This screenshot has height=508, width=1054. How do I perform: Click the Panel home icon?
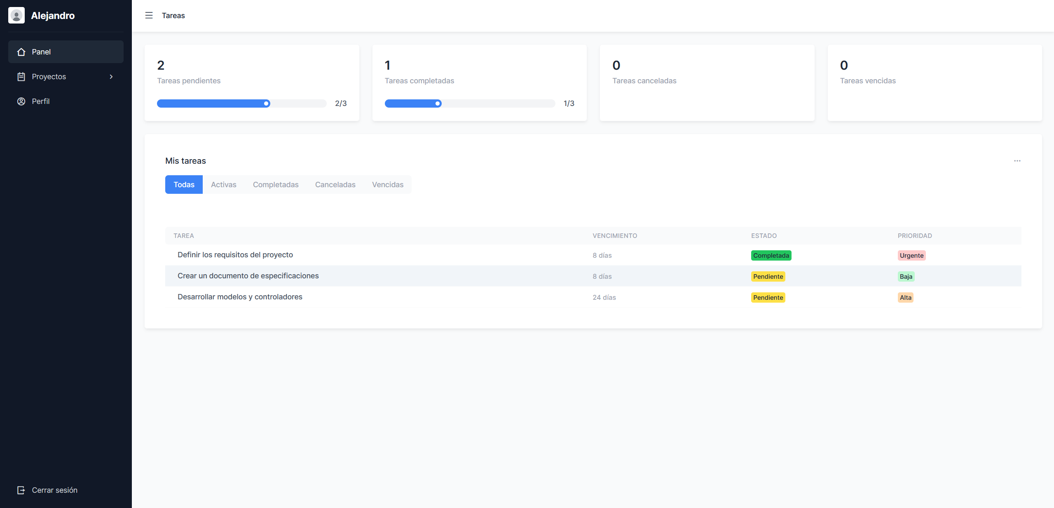click(21, 52)
